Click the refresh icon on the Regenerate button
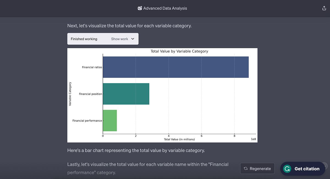Viewport: 330px width, 179px height. coord(246,168)
